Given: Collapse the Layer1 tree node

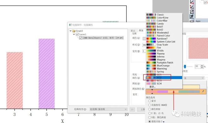Looking at the screenshot, I should point(74,34).
